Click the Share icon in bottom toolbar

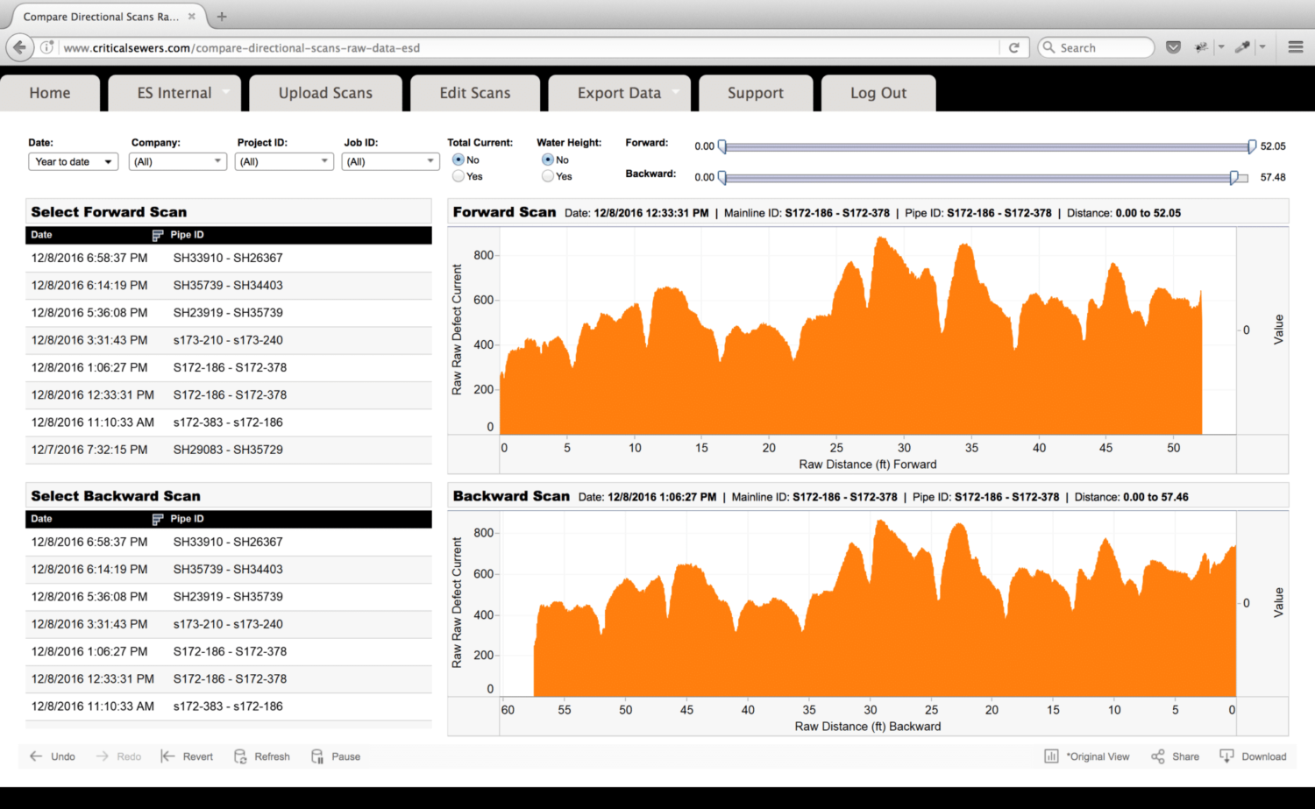[1158, 756]
